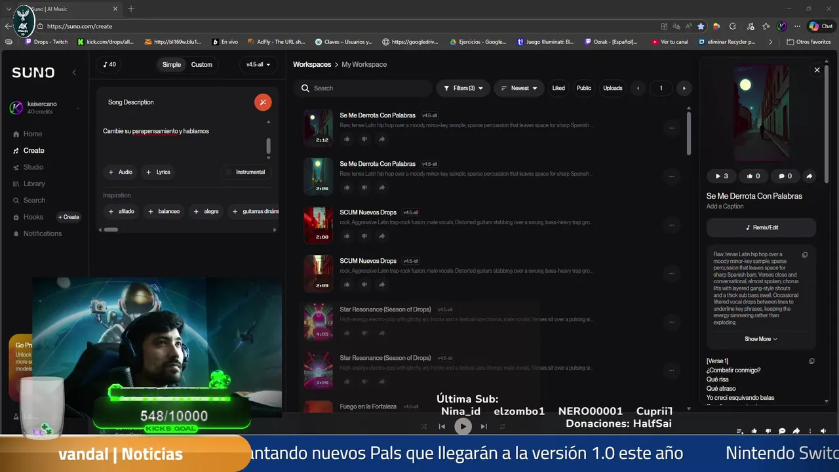Share the 2:00 SCUM Nuevos Drops song
This screenshot has width=839, height=472.
coord(382,236)
